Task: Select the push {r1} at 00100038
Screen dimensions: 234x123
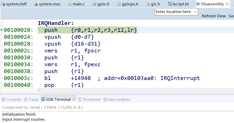Action: click(64, 71)
